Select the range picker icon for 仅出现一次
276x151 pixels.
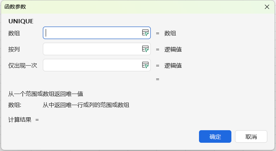(145, 65)
